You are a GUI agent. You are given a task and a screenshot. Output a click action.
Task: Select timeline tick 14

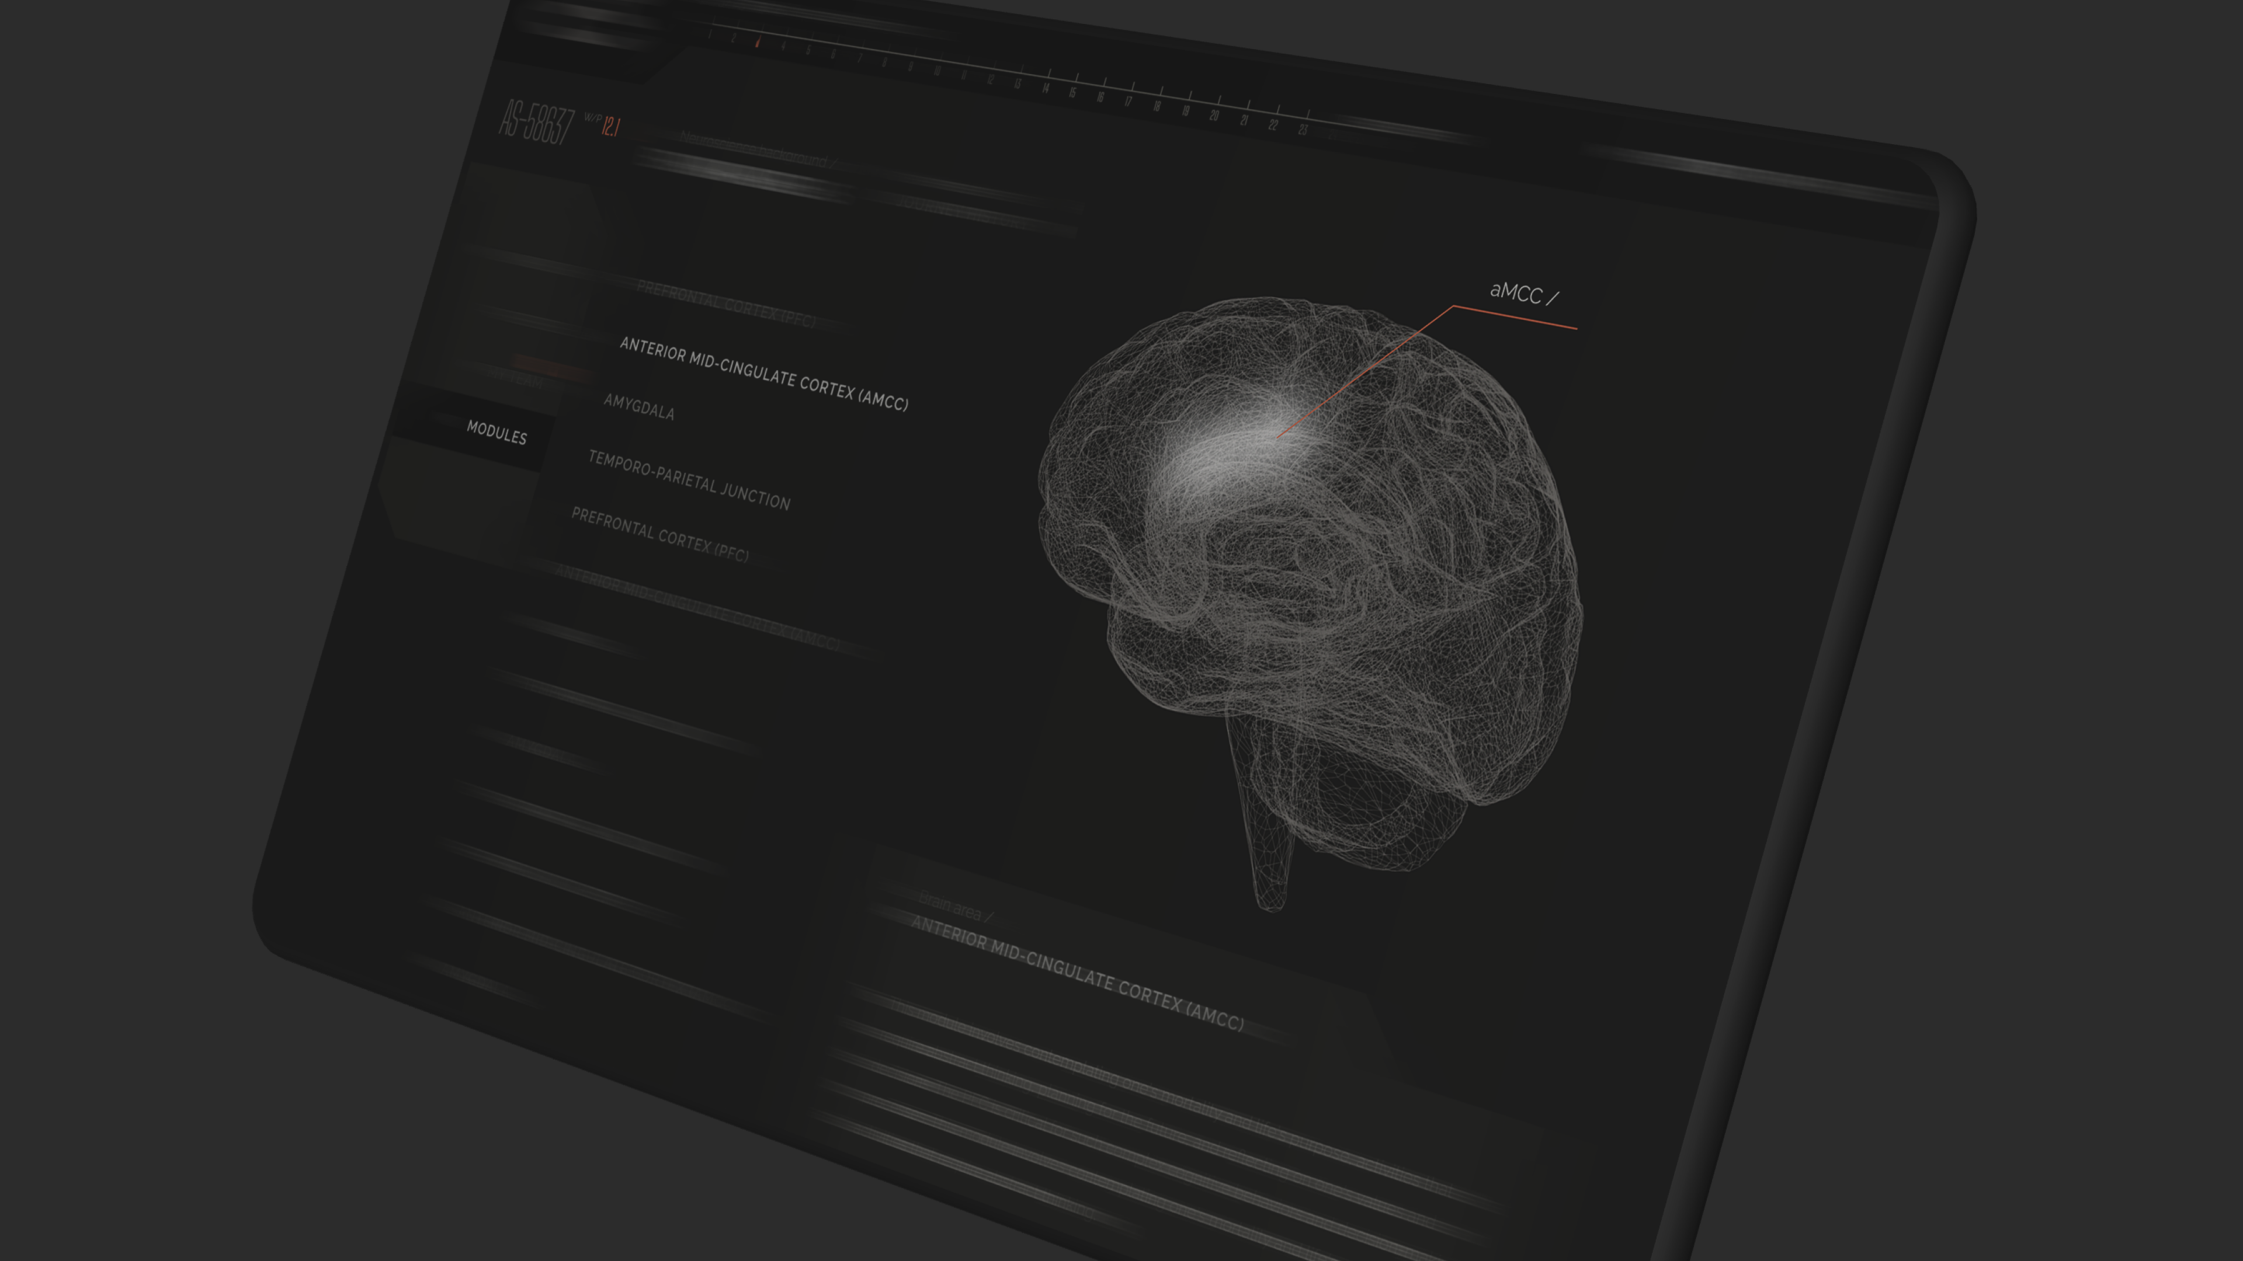pos(1046,88)
